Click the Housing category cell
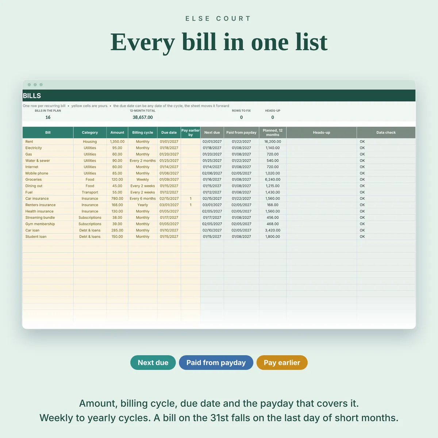Viewport: 438px width, 438px height. point(90,142)
